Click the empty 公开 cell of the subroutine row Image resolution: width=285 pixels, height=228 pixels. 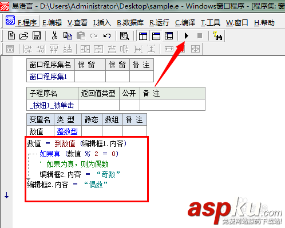pyautogui.click(x=129, y=105)
